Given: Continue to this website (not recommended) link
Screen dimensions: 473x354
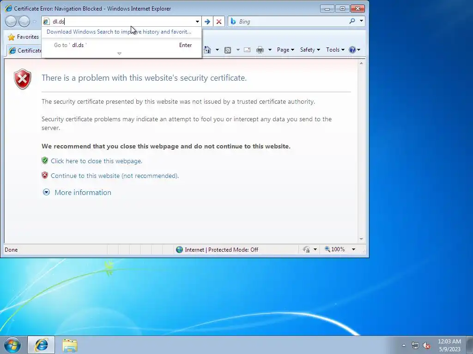Looking at the screenshot, I should [115, 176].
